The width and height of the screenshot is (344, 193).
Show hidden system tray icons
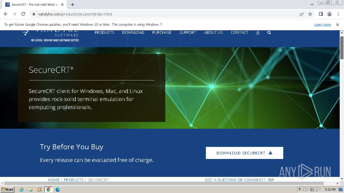(x=300, y=189)
